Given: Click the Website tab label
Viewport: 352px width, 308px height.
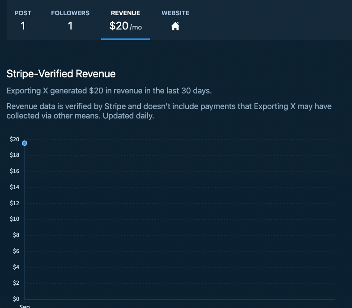Looking at the screenshot, I should tap(175, 13).
